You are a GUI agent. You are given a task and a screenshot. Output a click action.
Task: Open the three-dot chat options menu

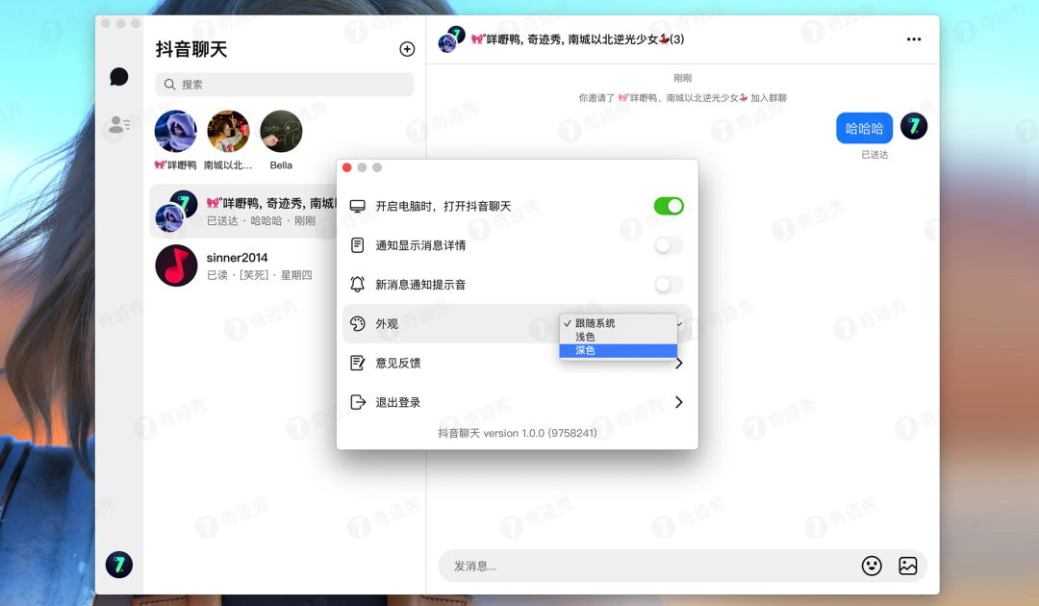(x=914, y=39)
